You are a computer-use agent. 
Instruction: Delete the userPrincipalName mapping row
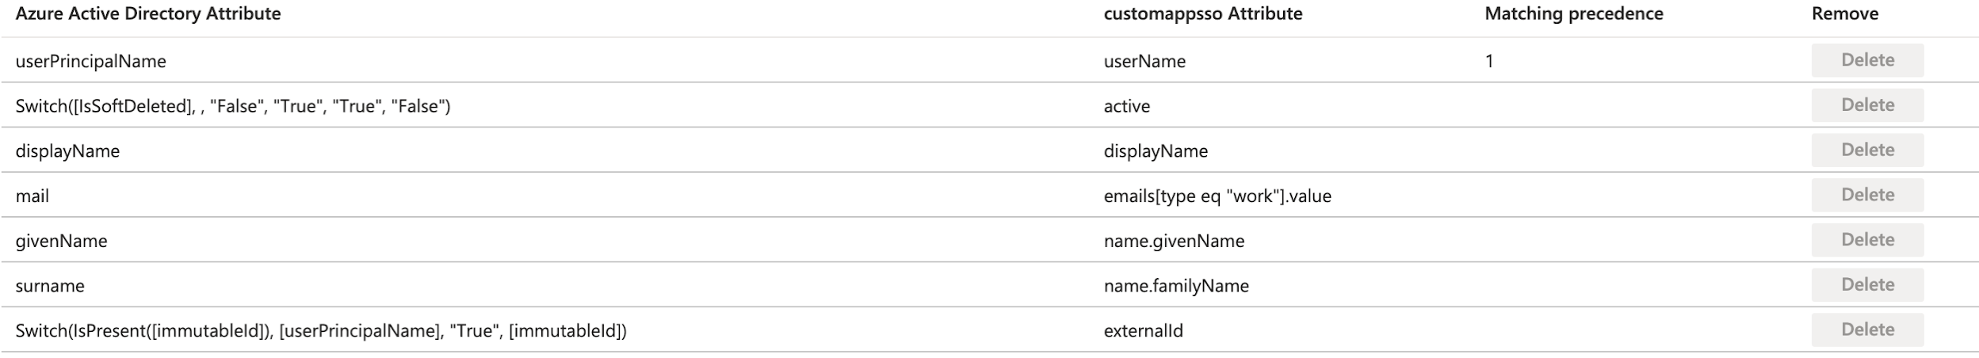(1866, 60)
